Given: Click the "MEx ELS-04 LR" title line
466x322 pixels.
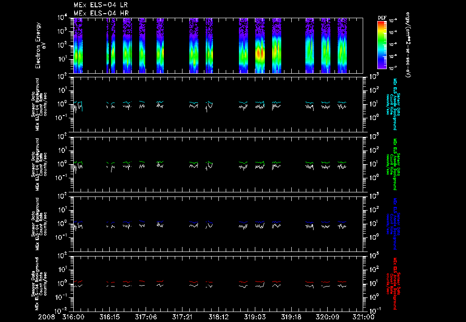Looking at the screenshot, I should point(101,5).
